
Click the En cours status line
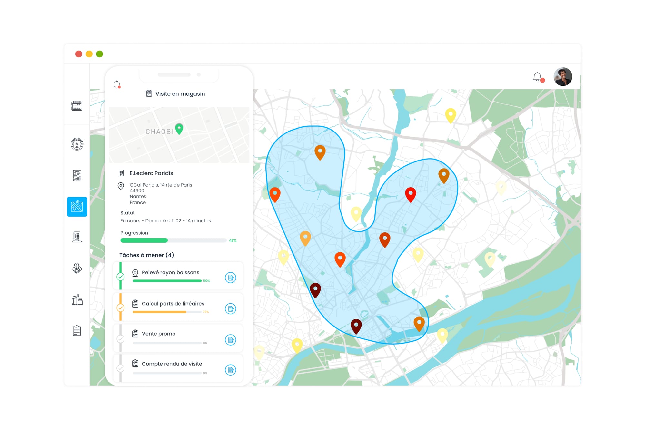pyautogui.click(x=165, y=221)
